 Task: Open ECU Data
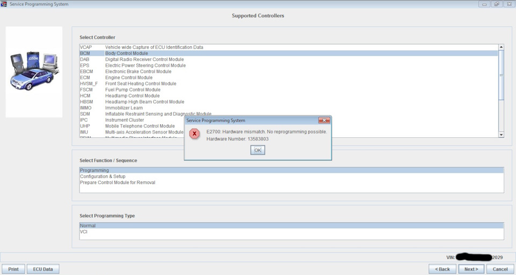43,269
